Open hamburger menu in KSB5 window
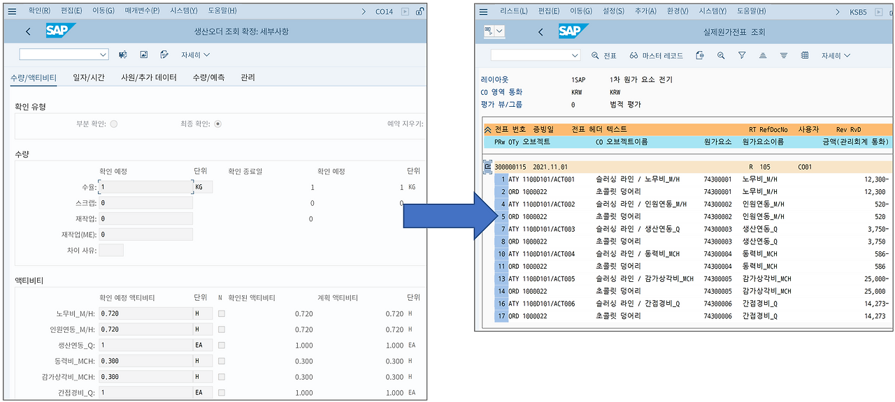Viewport: 895px width, 402px height. click(483, 11)
